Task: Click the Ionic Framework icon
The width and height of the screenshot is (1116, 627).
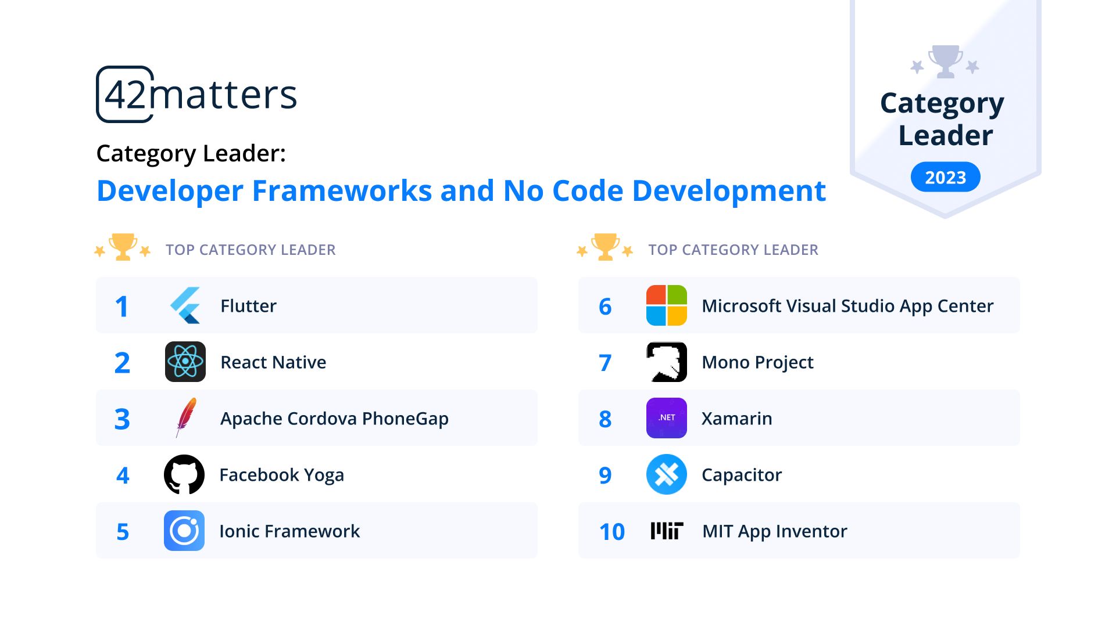Action: point(184,531)
